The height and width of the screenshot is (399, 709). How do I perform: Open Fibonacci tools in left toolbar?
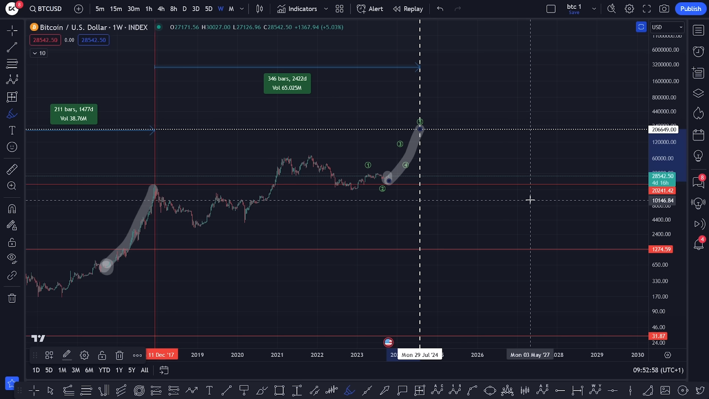[x=12, y=64]
